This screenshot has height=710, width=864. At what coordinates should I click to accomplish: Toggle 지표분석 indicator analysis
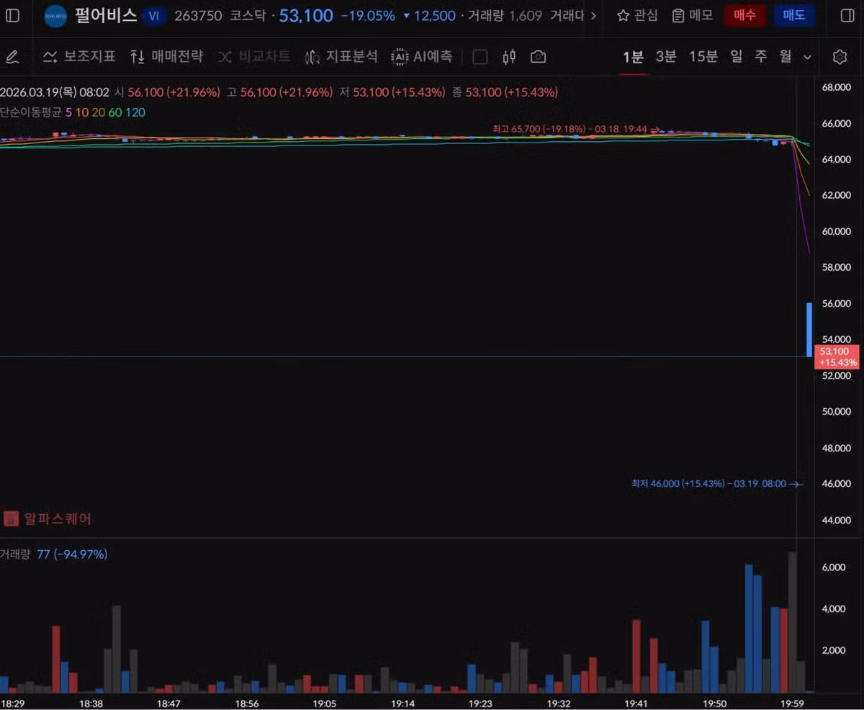tap(341, 57)
